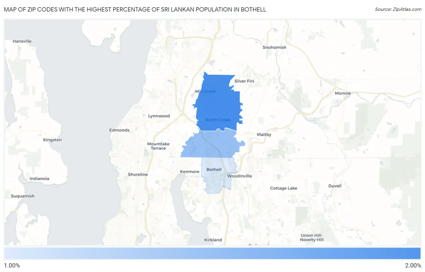Image resolution: width=425 pixels, height=272 pixels.
Task: Click the Silver Firs map label
Action: 244,81
